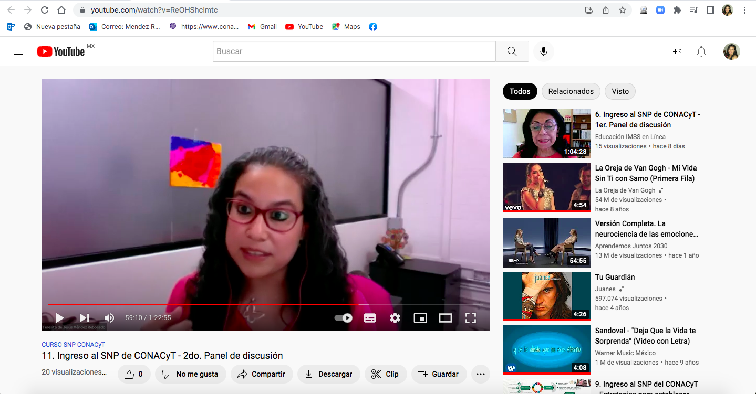Open the Zoom extension icon

point(660,10)
